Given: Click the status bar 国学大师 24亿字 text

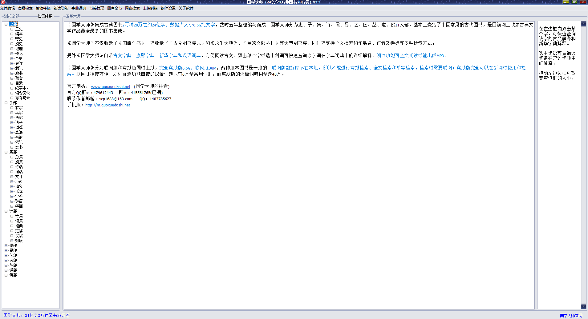Looking at the screenshot, I should tap(36, 316).
